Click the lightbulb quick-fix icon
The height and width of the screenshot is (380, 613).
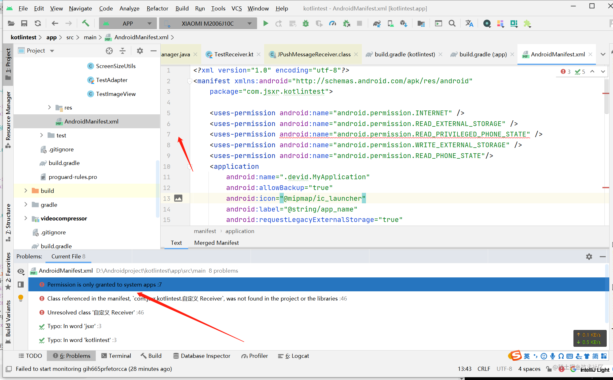coord(21,298)
